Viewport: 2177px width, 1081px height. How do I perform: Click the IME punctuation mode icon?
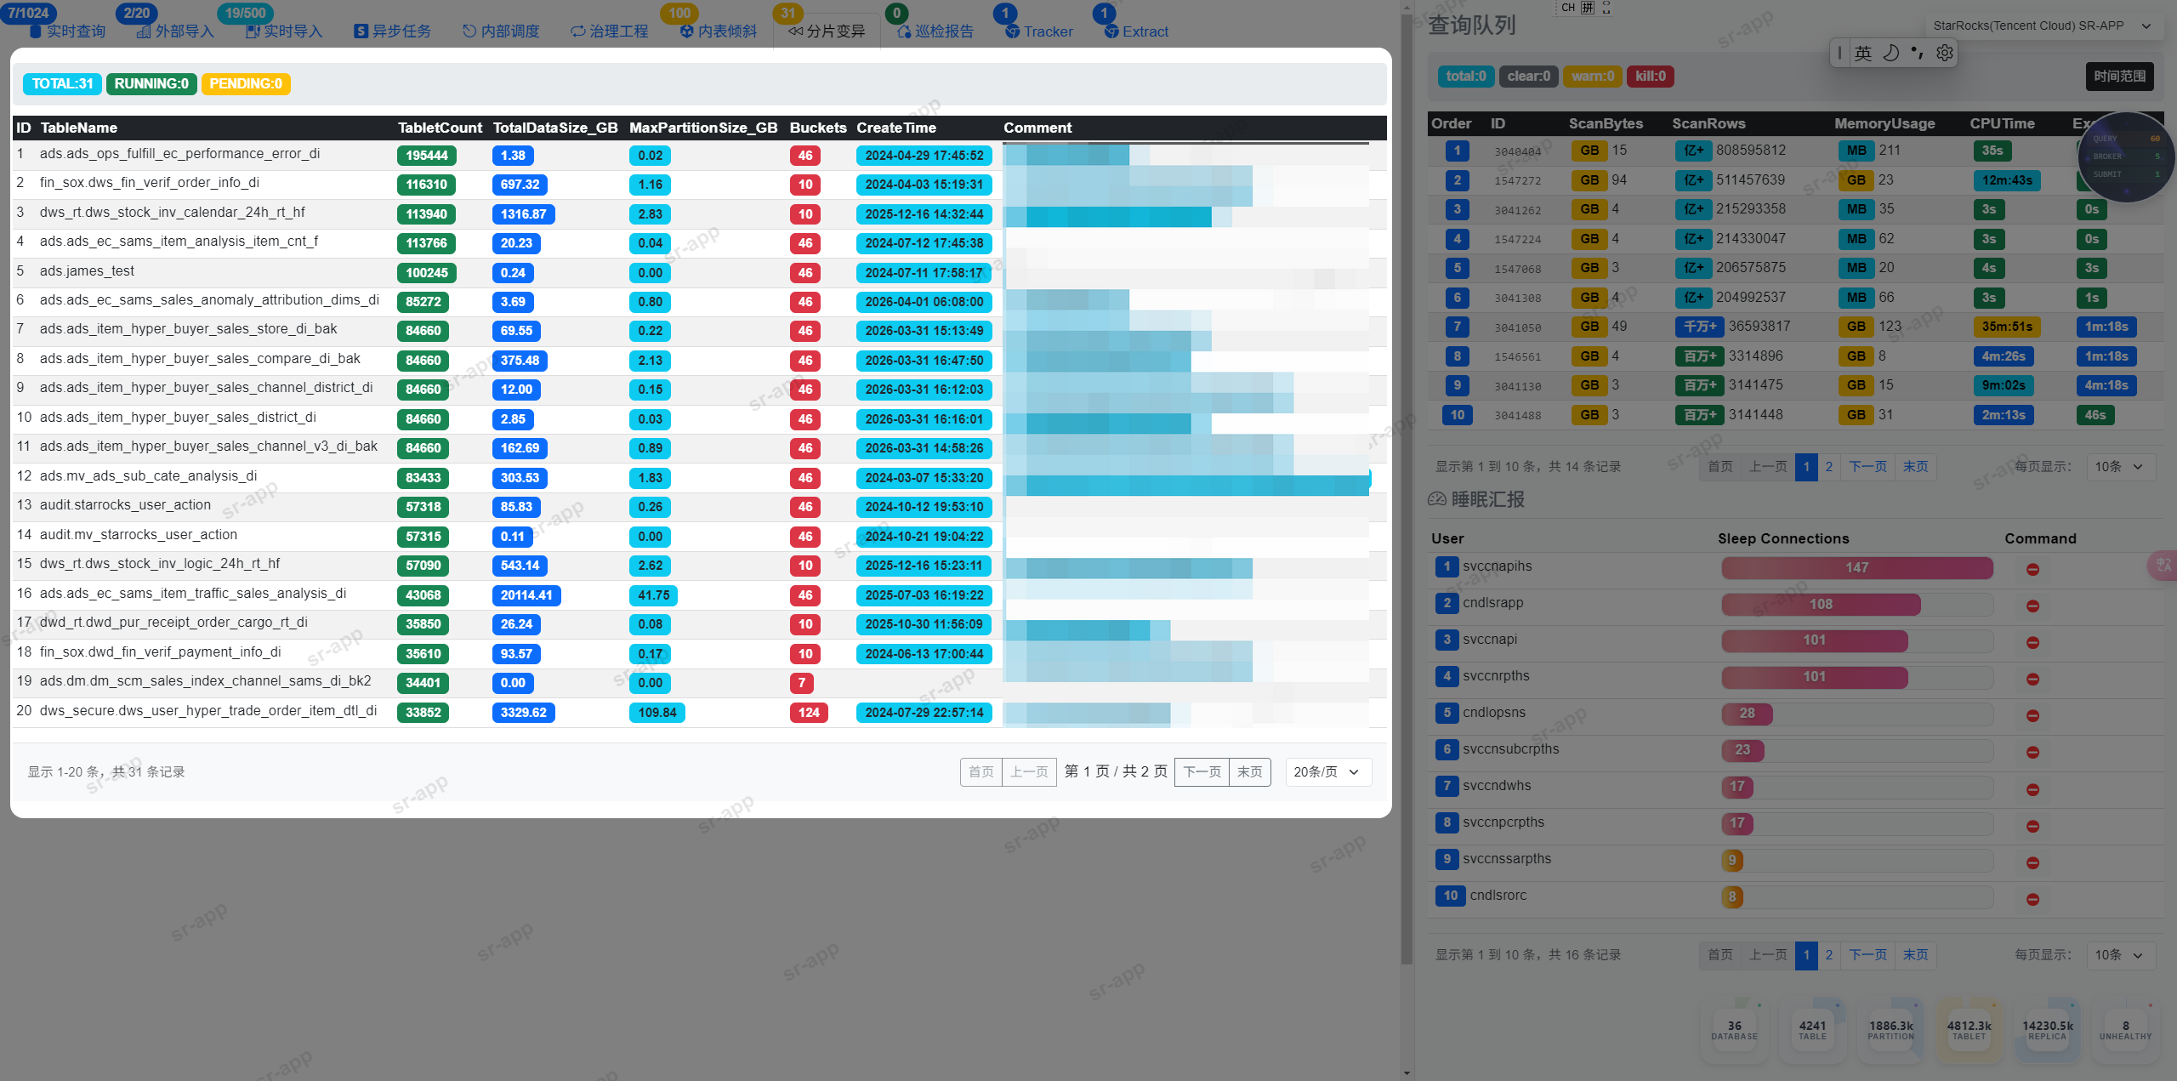[1917, 53]
